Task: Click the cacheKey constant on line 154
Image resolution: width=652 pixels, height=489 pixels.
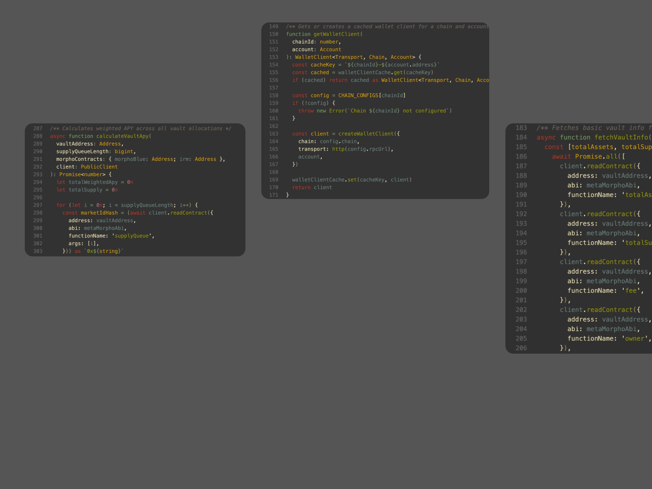Action: pos(323,65)
